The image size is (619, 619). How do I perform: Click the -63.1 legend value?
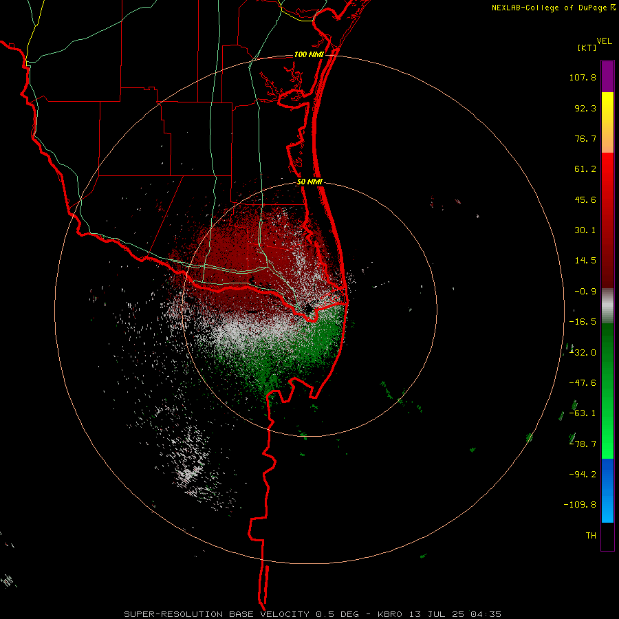(583, 413)
